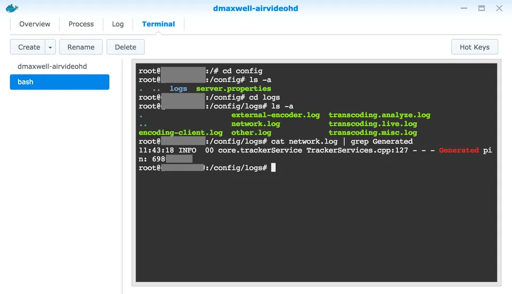Click transcoding.misc.log file name
This screenshot has height=294, width=512.
click(373, 132)
